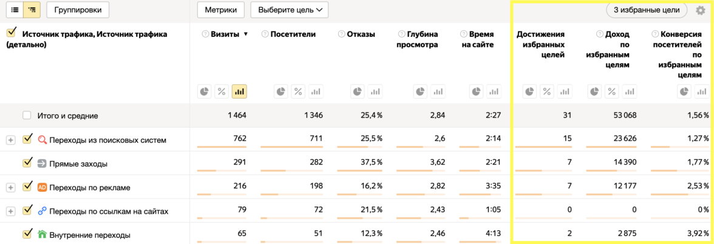Click help icon beside Глубина просмотра
This screenshot has height=244, width=714.
tap(402, 35)
